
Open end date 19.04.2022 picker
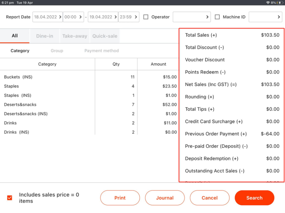(103, 17)
